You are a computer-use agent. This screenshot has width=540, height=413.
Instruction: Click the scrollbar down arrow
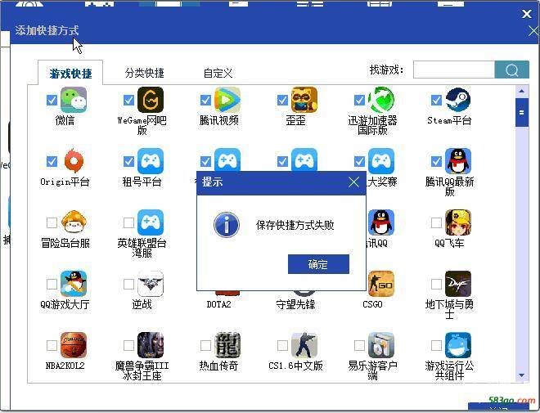point(521,375)
